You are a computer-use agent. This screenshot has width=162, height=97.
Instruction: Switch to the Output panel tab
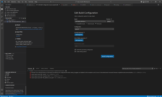click(x=37, y=69)
